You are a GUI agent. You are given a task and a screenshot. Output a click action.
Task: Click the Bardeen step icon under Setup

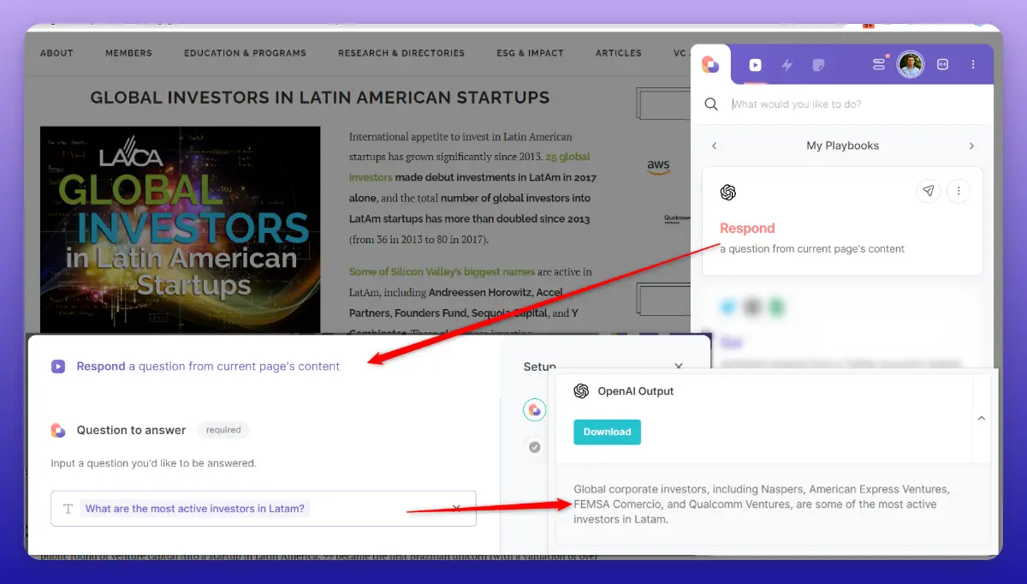click(535, 410)
